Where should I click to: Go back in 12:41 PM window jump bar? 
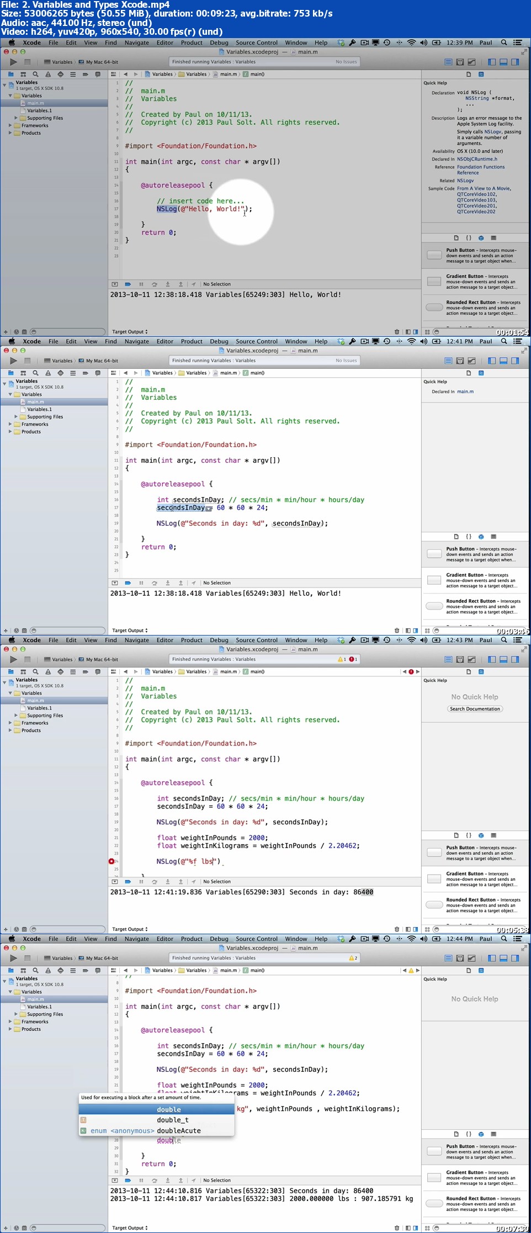click(125, 373)
